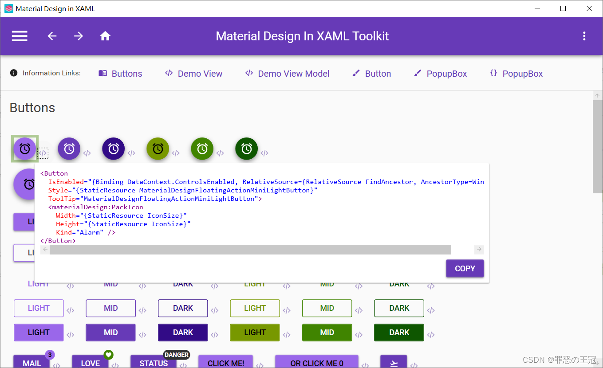
Task: Show code for light green alarm button
Action: (176, 153)
